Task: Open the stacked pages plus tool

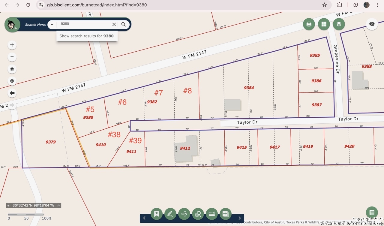Action: click(226, 214)
